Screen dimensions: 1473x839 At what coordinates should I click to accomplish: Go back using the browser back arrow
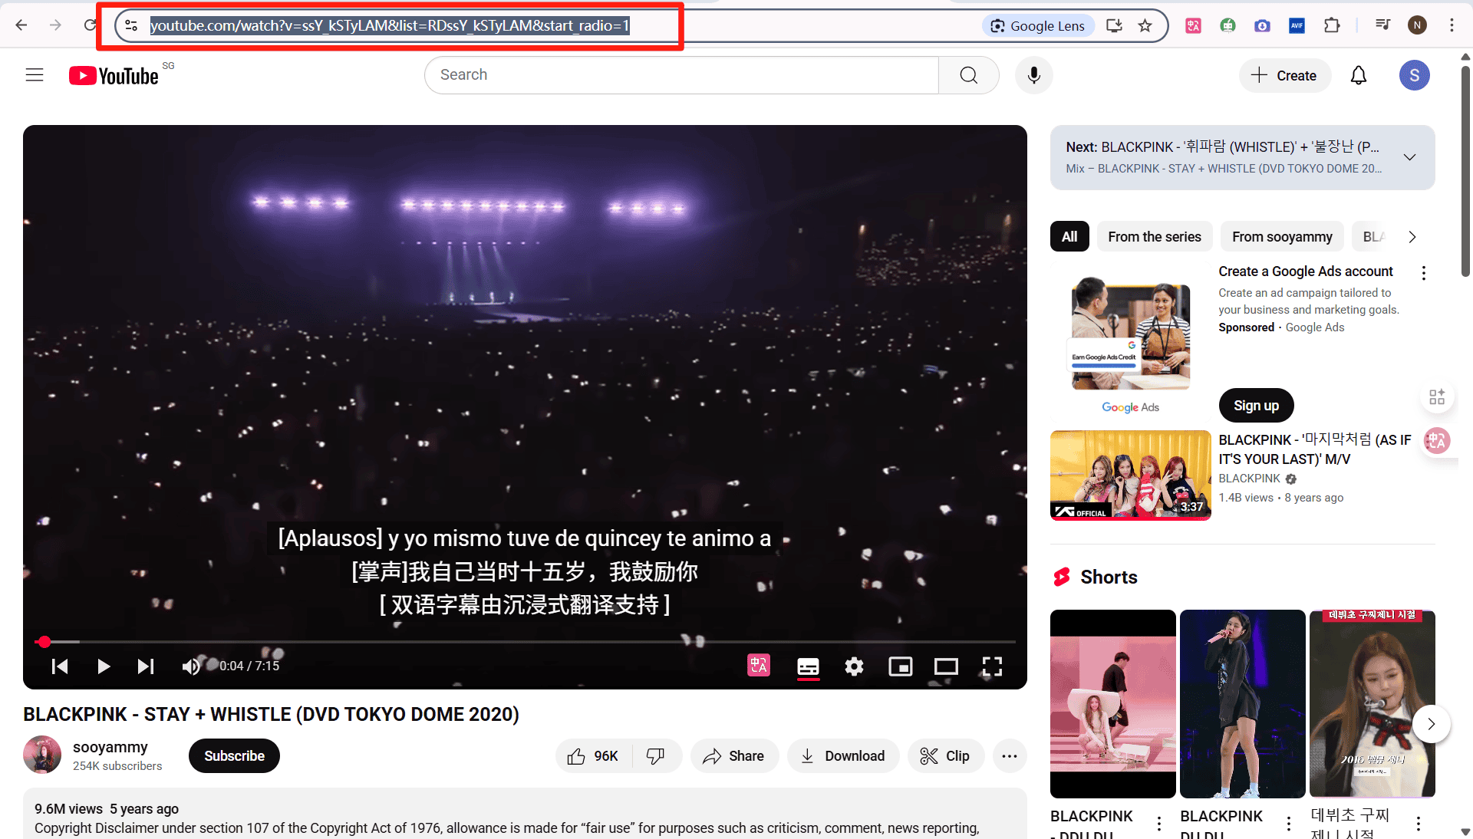click(x=21, y=25)
